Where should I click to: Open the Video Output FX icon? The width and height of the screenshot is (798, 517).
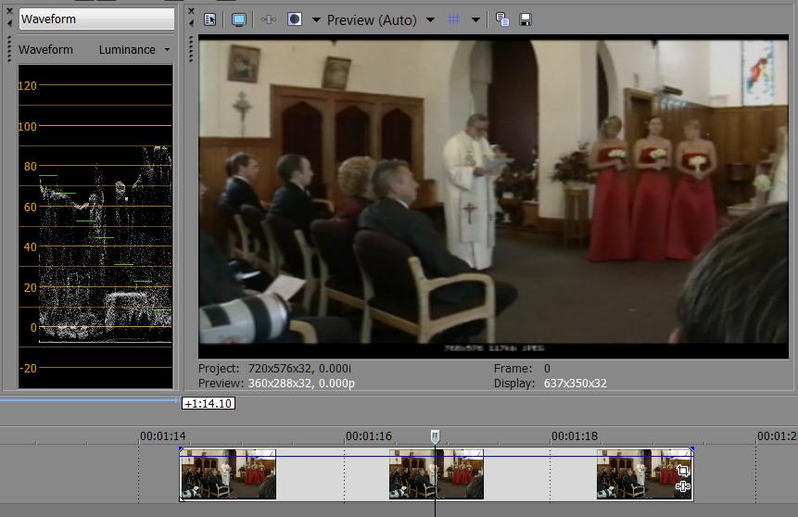click(x=269, y=19)
